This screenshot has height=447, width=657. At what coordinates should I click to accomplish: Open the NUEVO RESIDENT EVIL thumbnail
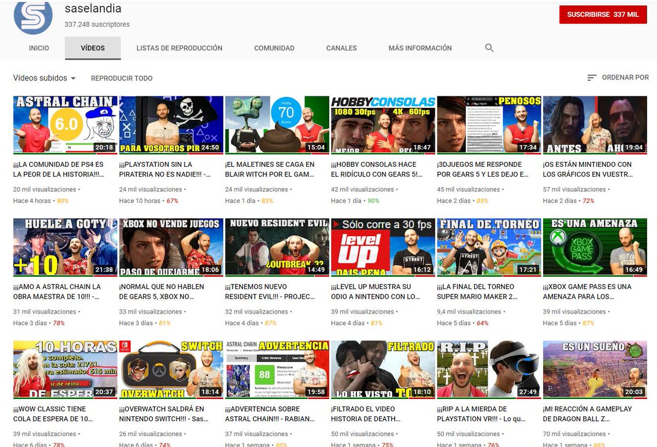tap(277, 247)
